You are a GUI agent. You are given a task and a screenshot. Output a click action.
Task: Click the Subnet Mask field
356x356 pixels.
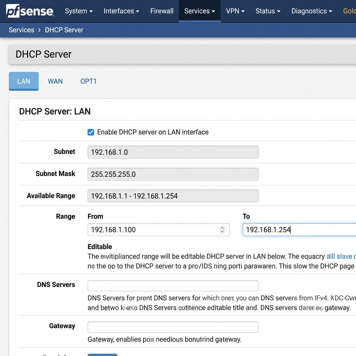[x=173, y=174]
